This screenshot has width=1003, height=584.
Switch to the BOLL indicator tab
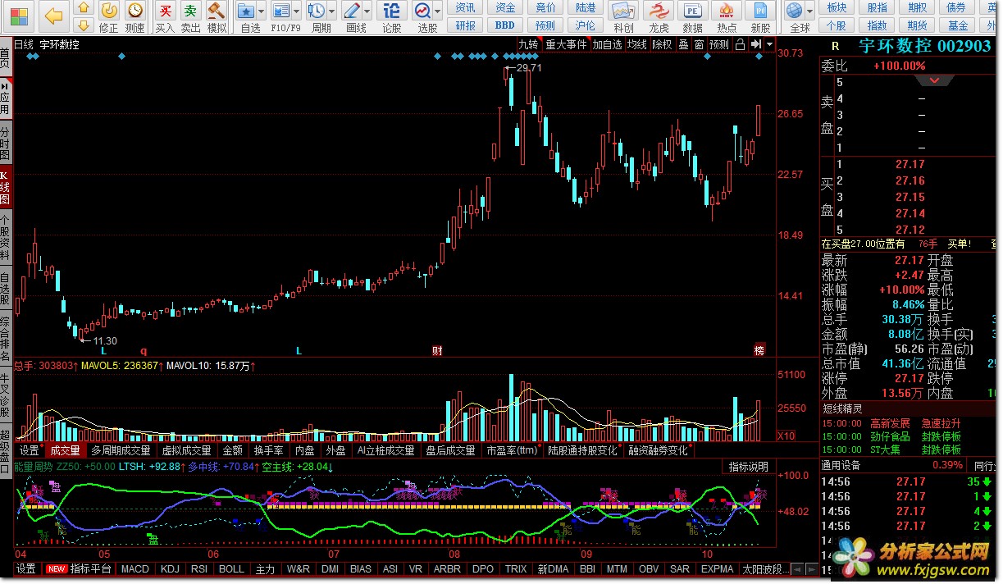[x=231, y=568]
